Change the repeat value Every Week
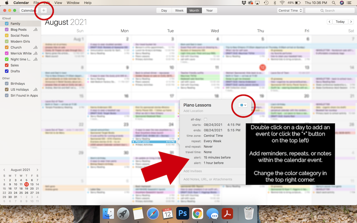Viewport: 357px width, 223px height. point(212,141)
